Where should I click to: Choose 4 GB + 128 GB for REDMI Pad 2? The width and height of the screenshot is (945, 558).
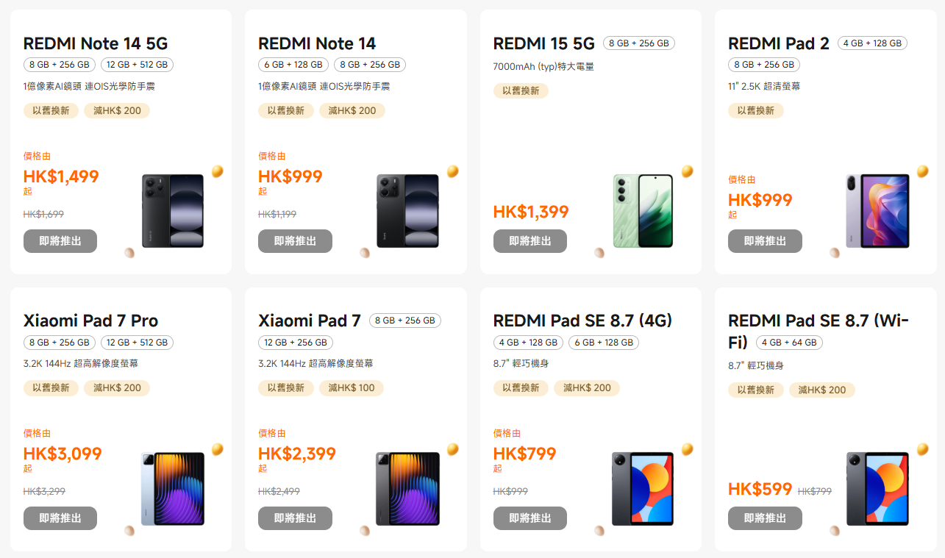pyautogui.click(x=872, y=43)
